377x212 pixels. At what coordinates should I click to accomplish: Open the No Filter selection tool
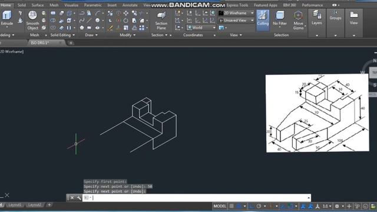click(x=280, y=18)
